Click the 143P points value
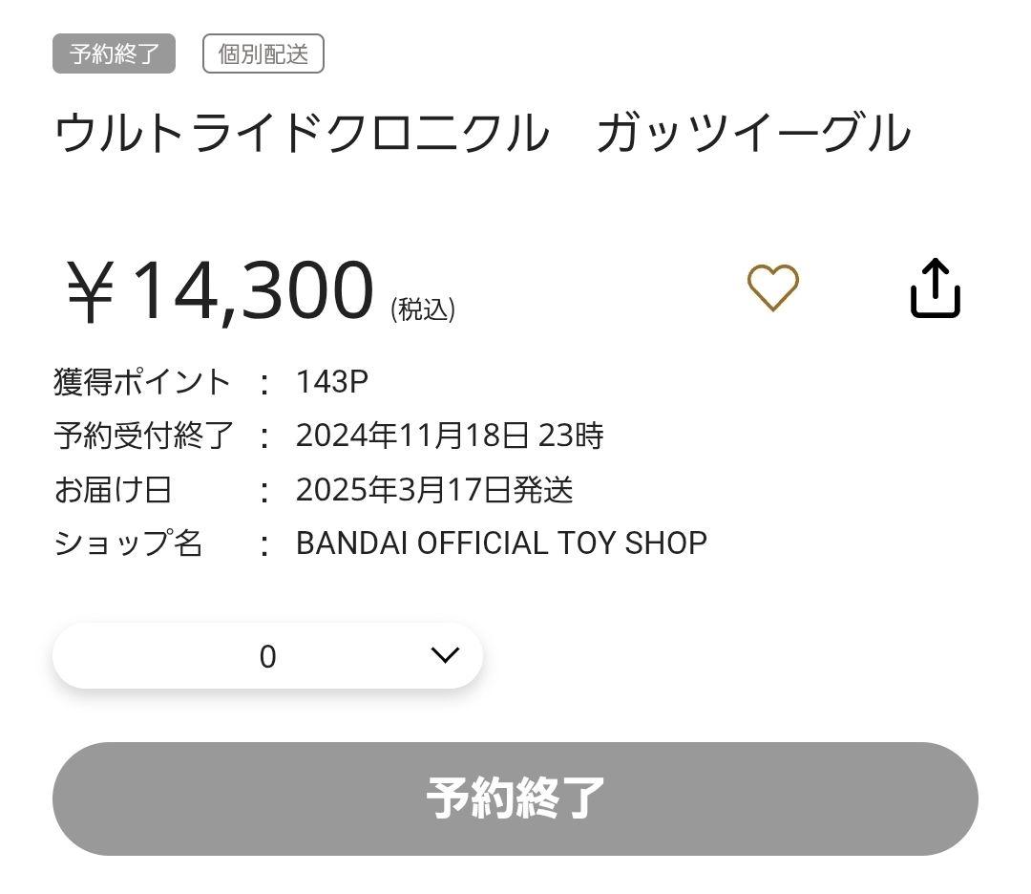Screen dimensions: 1031x894 (x=332, y=382)
